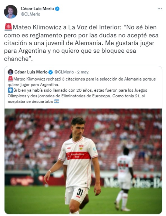Click the '2 may.' timestamp of quoted tweet
The height and width of the screenshot is (216, 166).
click(83, 72)
